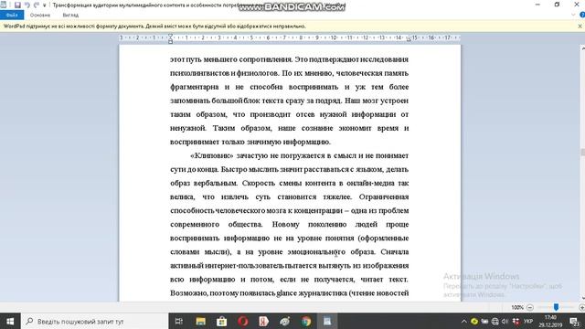Open Task View from taskbar

pos(179,321)
